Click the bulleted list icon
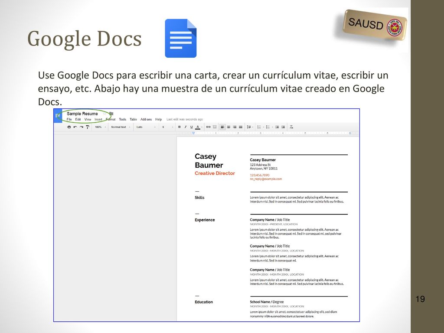Viewport: 444px width, 333px height. [x=268, y=127]
